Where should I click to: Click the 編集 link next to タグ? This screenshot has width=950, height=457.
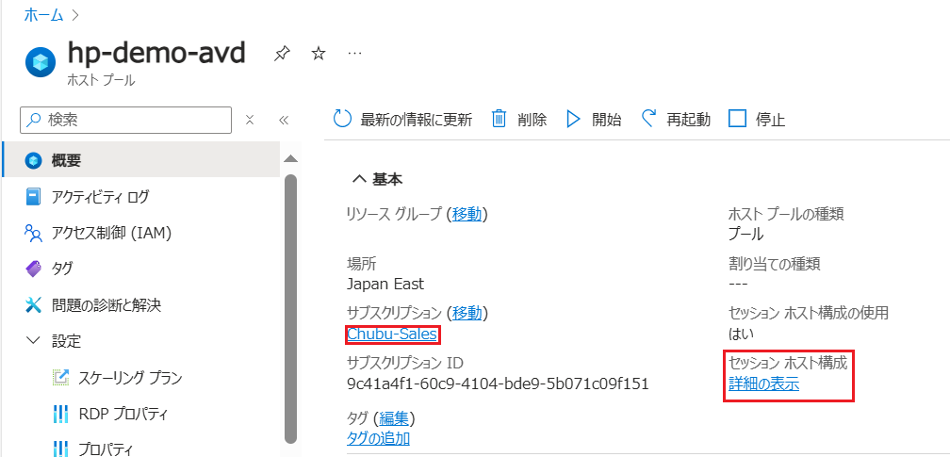point(394,417)
